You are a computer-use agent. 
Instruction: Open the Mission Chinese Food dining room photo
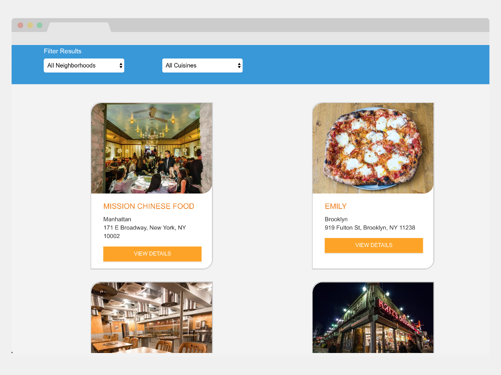coord(152,148)
